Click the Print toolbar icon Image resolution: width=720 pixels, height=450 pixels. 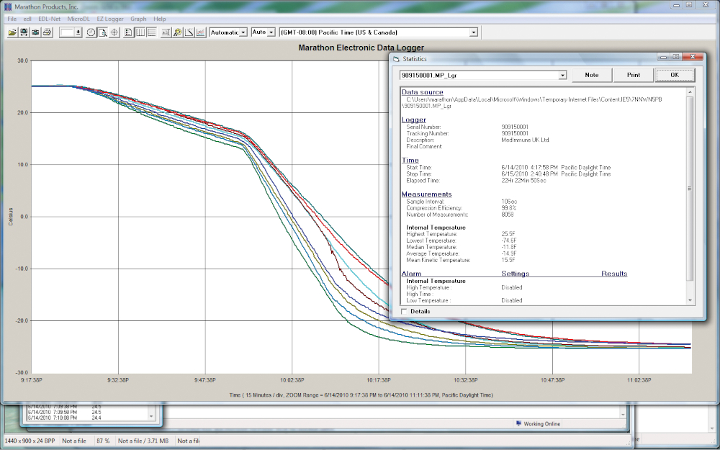pos(47,32)
